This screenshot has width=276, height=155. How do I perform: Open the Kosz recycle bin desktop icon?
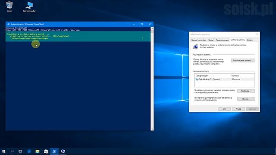click(9, 7)
